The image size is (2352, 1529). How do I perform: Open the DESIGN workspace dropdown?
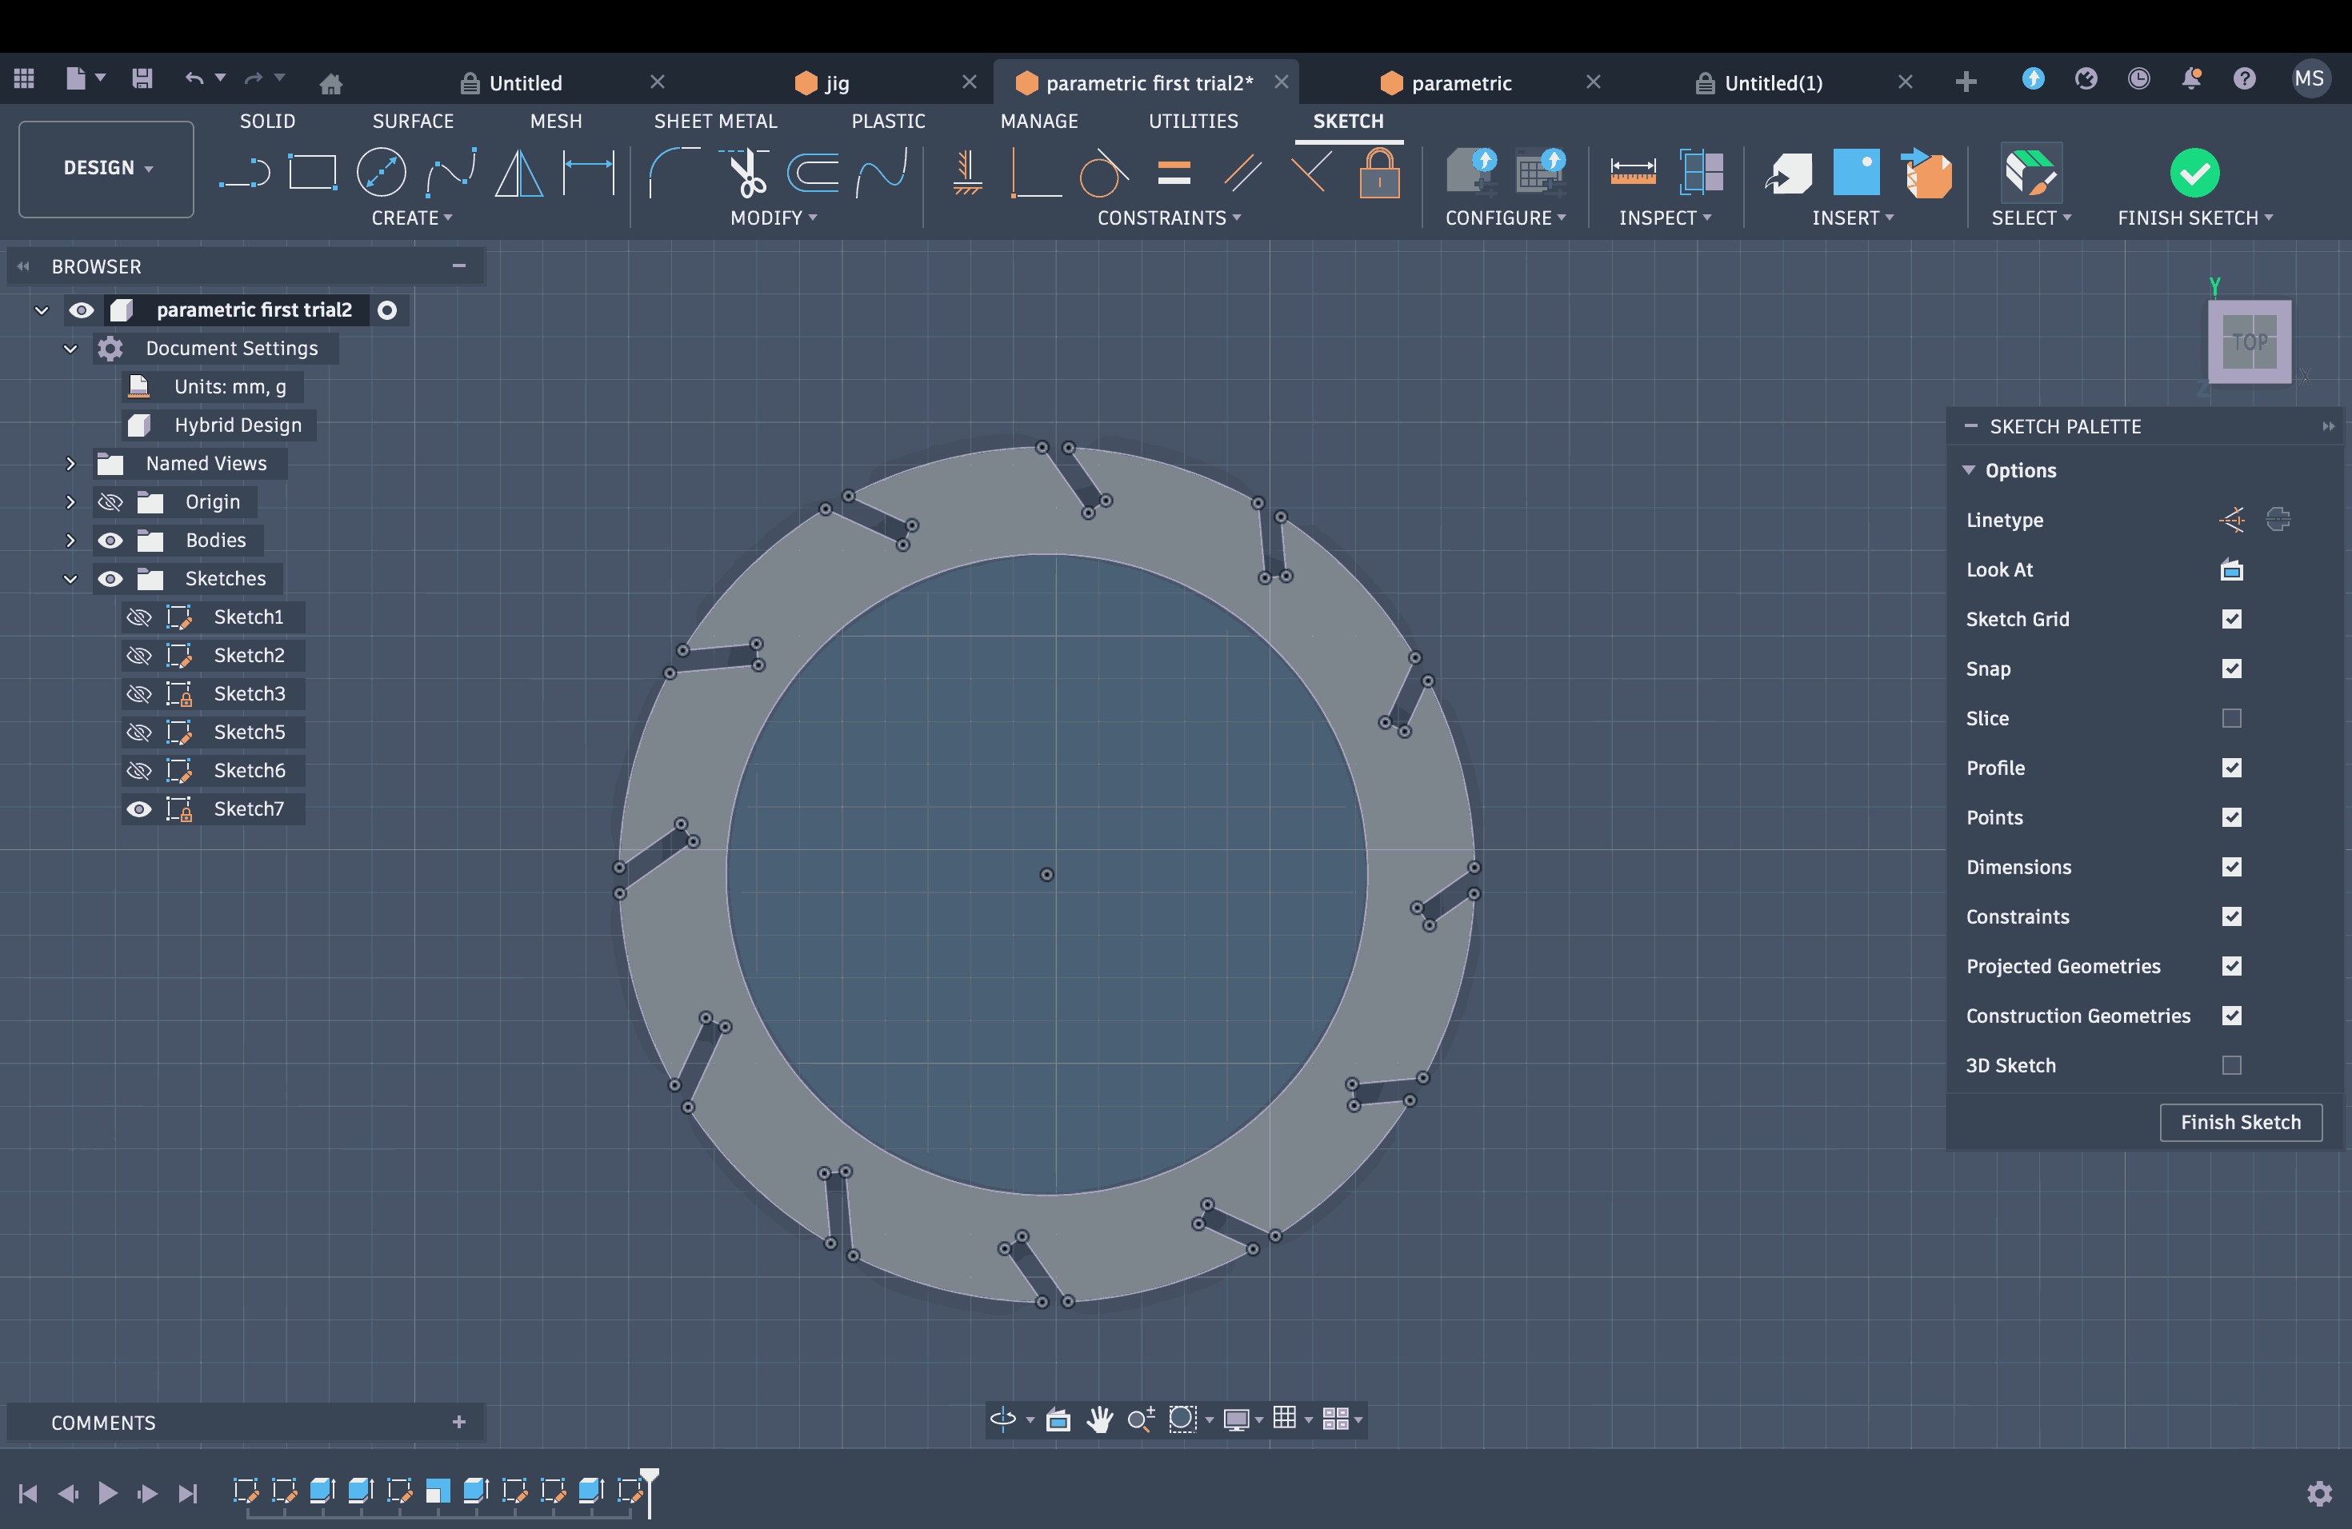tap(106, 168)
